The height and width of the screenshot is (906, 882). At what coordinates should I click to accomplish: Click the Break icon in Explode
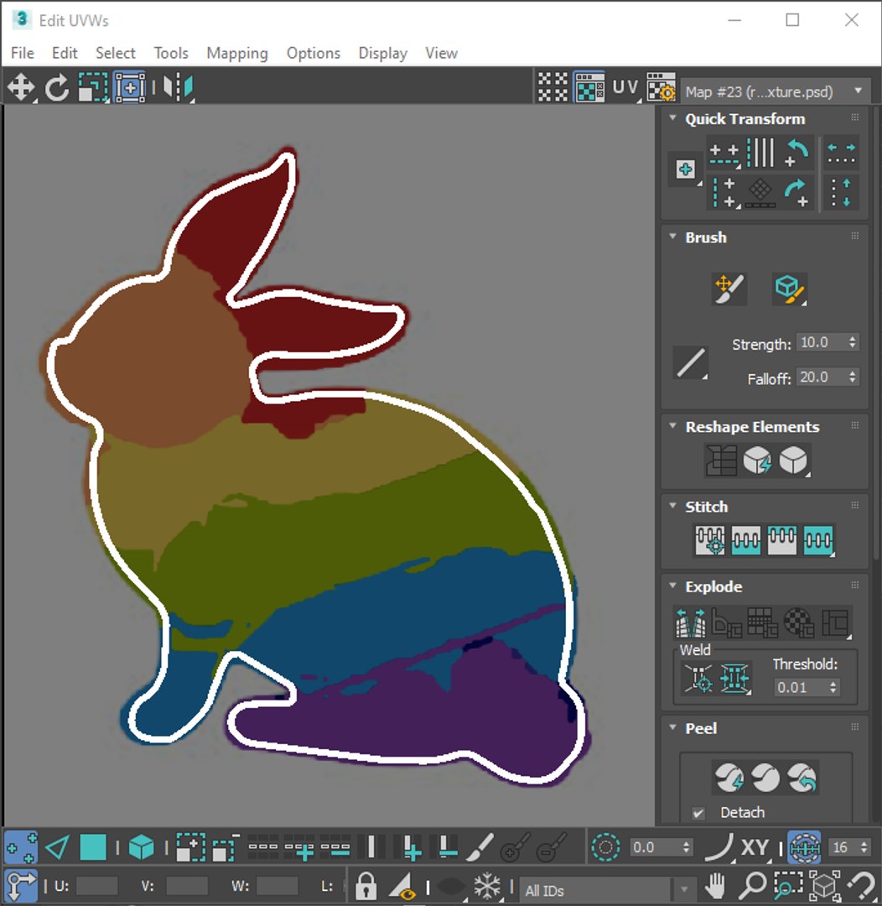coord(690,622)
